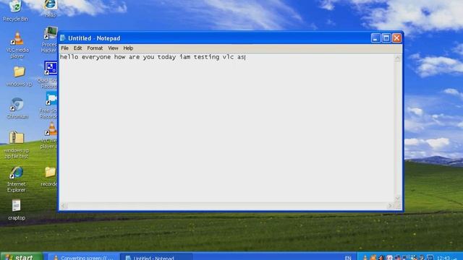This screenshot has height=260, width=463.
Task: Select the second VLC media player shortcut
Action: [50, 136]
